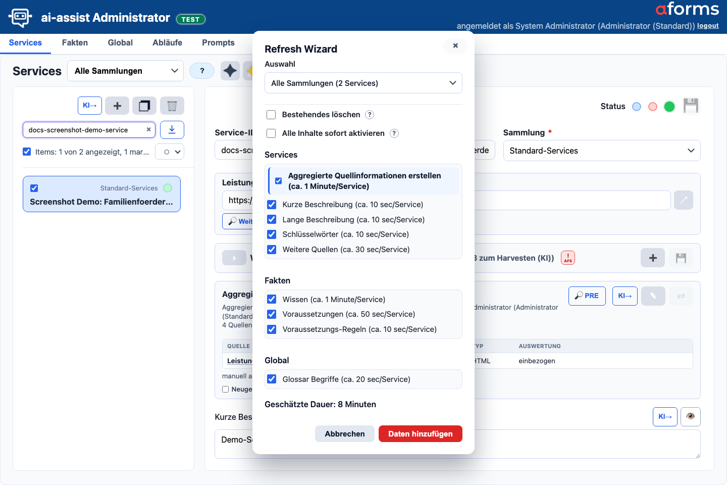Click the duplicate service copy icon
This screenshot has width=727, height=485.
(144, 106)
